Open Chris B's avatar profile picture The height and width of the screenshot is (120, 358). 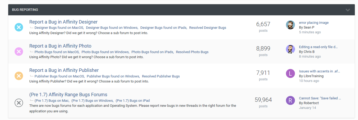pos(290,49)
